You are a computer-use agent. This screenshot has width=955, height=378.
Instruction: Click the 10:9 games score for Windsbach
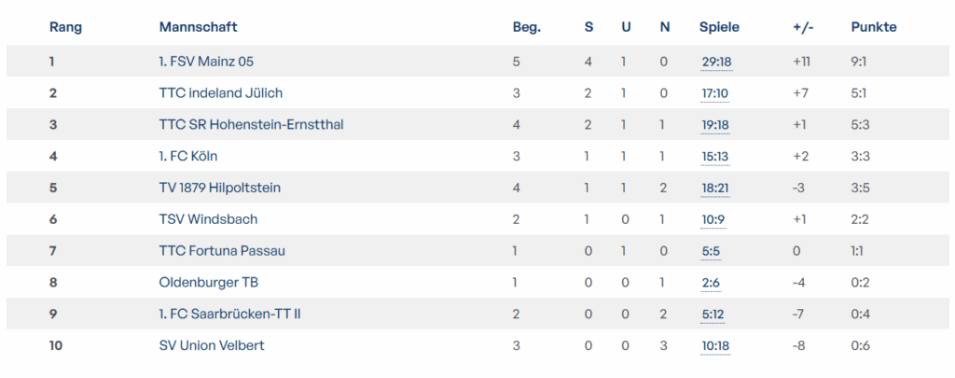click(x=713, y=219)
